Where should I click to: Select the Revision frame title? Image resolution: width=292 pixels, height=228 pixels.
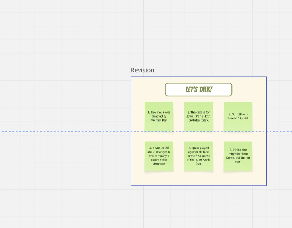pyautogui.click(x=143, y=70)
